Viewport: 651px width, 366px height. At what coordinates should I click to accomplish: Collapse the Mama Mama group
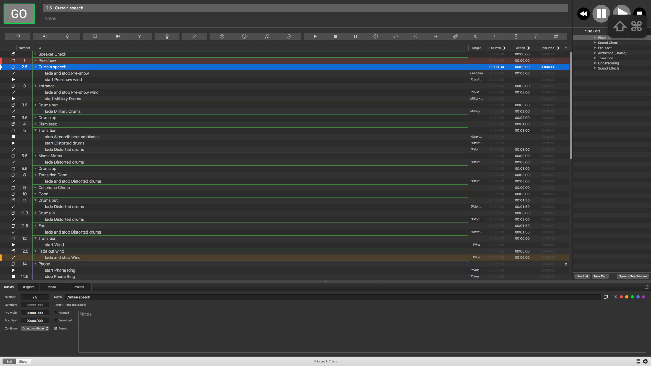[35, 156]
